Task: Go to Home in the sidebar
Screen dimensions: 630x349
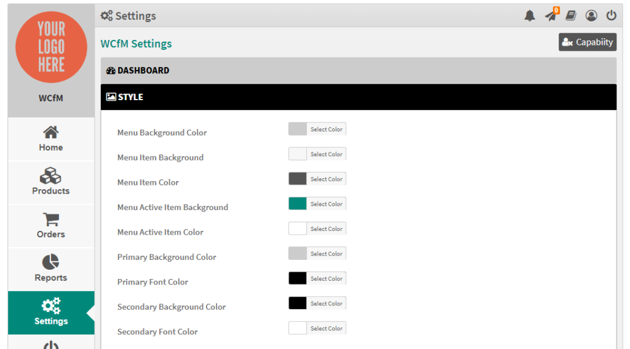Action: 51,139
